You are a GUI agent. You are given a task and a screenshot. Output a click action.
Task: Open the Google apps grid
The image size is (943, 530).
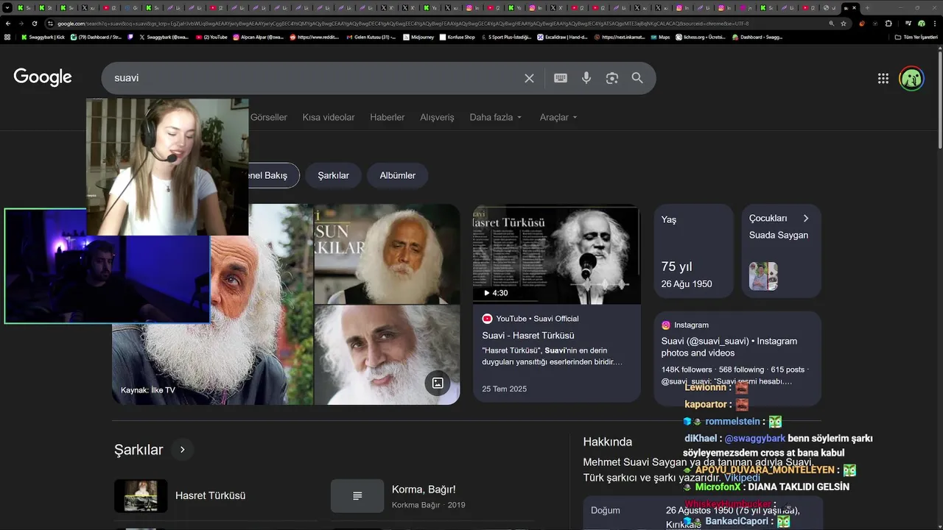coord(883,79)
